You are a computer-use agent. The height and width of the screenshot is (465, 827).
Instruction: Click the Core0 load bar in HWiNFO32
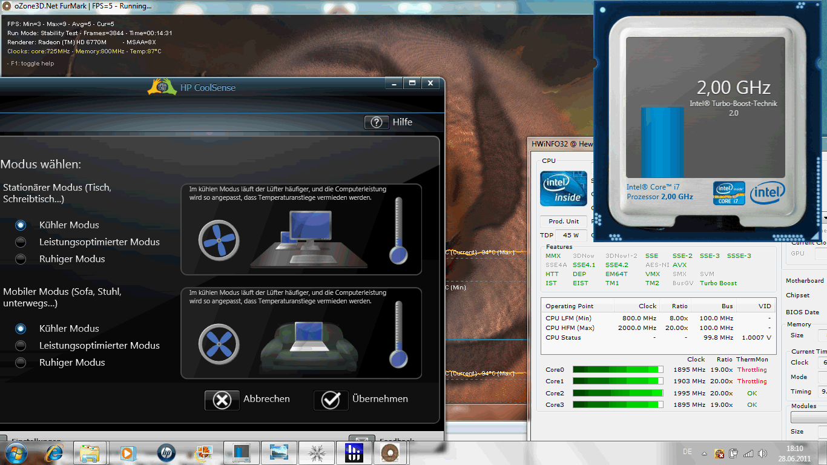point(618,369)
